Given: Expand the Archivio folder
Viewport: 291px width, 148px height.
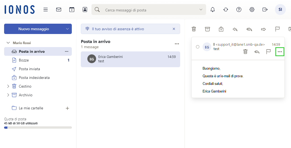Looking at the screenshot, I should tap(8, 95).
